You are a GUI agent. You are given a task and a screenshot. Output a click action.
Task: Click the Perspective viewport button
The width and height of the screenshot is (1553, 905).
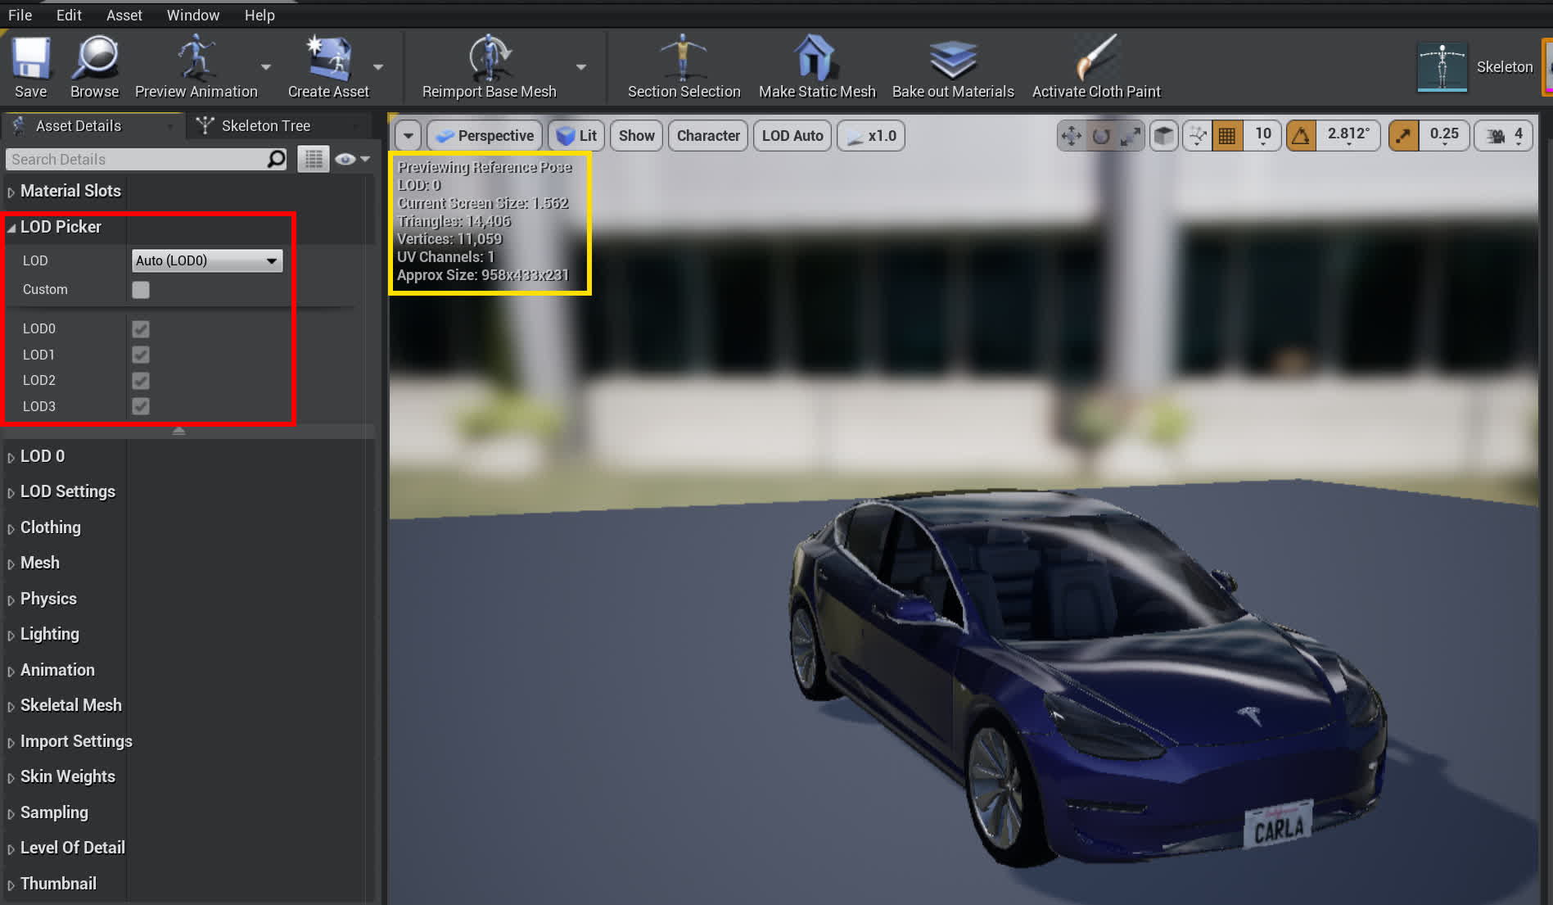485,136
